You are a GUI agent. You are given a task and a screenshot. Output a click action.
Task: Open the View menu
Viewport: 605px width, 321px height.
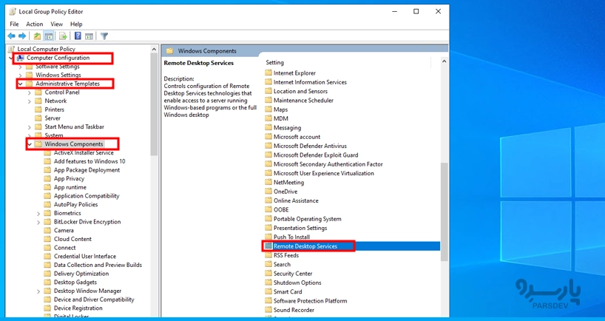click(x=57, y=24)
